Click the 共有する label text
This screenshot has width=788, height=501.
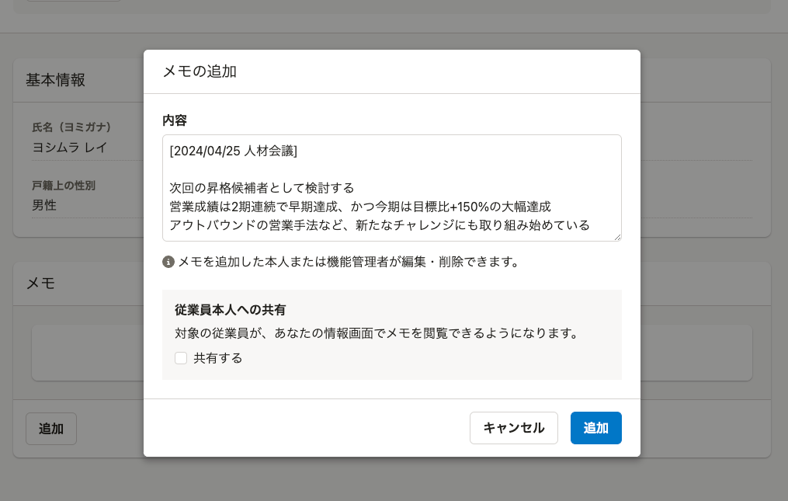coord(218,358)
